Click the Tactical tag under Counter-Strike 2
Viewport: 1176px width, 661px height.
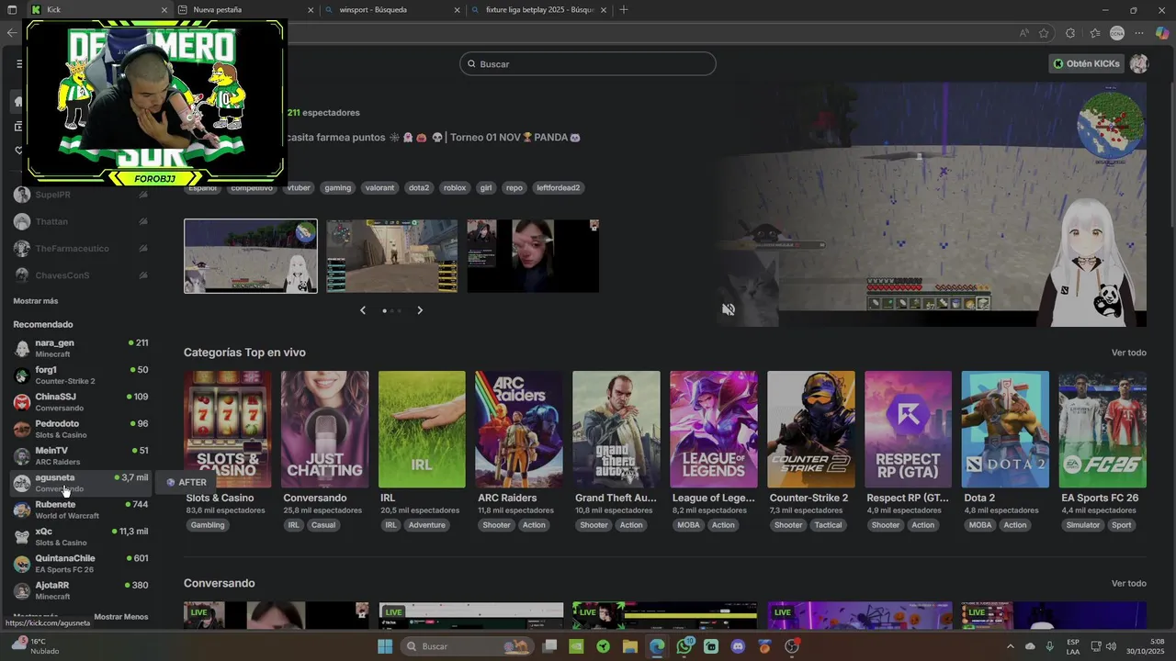pos(828,525)
